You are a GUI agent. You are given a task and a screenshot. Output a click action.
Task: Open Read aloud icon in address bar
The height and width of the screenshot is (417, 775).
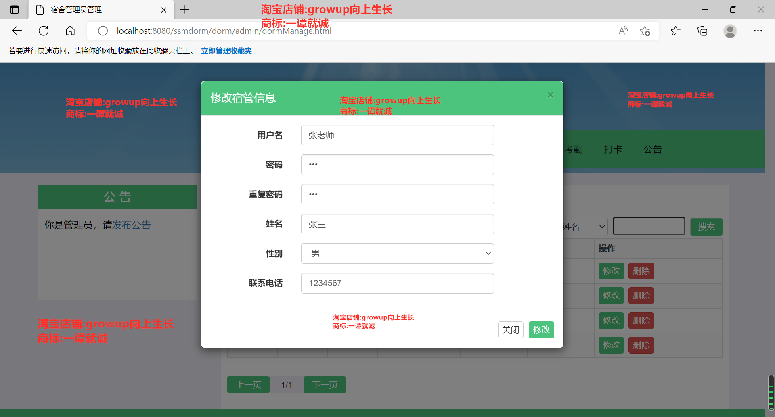tap(623, 31)
